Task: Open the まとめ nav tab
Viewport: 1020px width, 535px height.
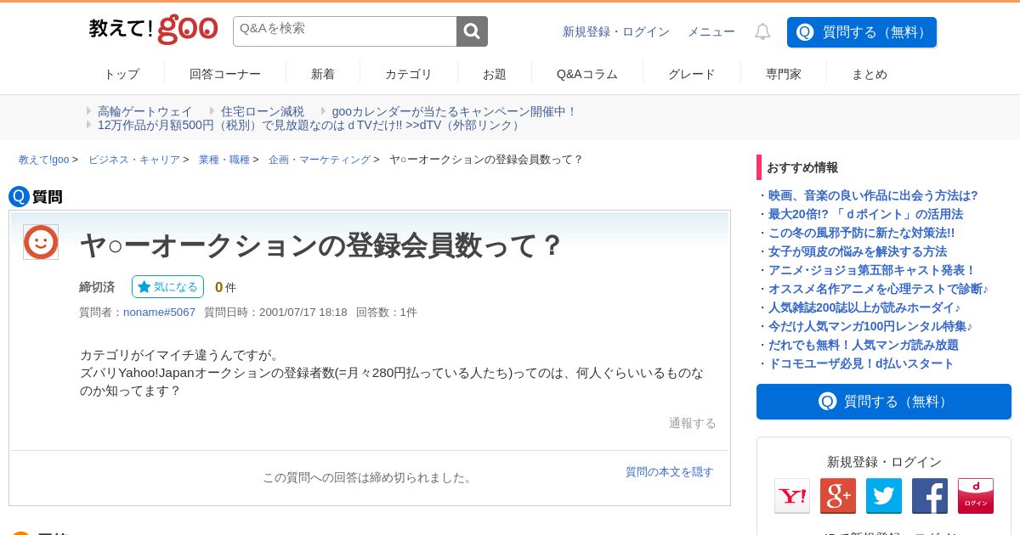Action: [870, 74]
